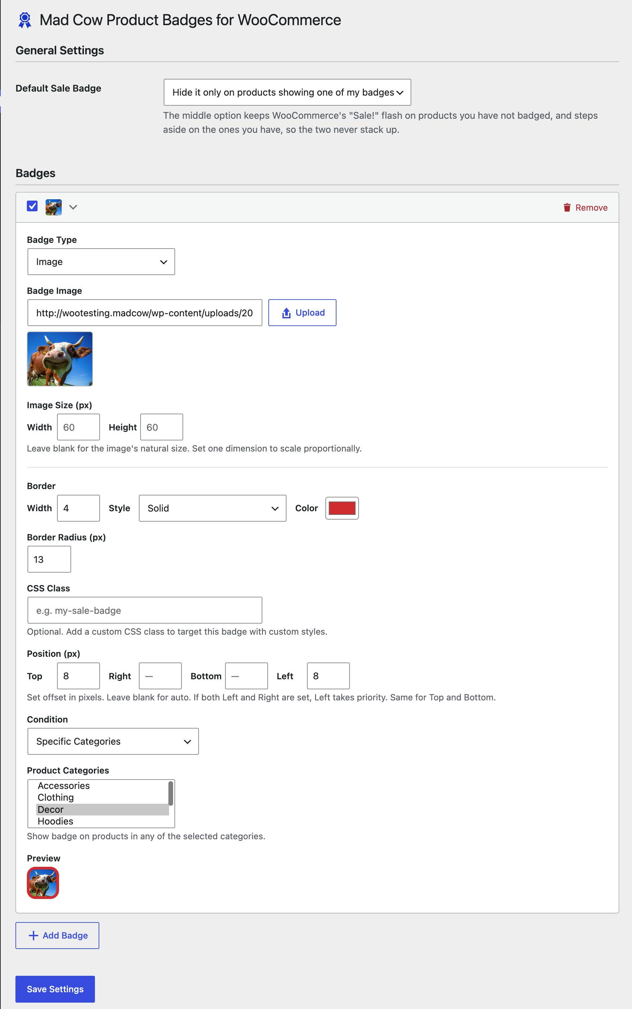Image resolution: width=632 pixels, height=1009 pixels.
Task: Click the Mad Cow badge ribbon logo icon
Action: [x=25, y=20]
